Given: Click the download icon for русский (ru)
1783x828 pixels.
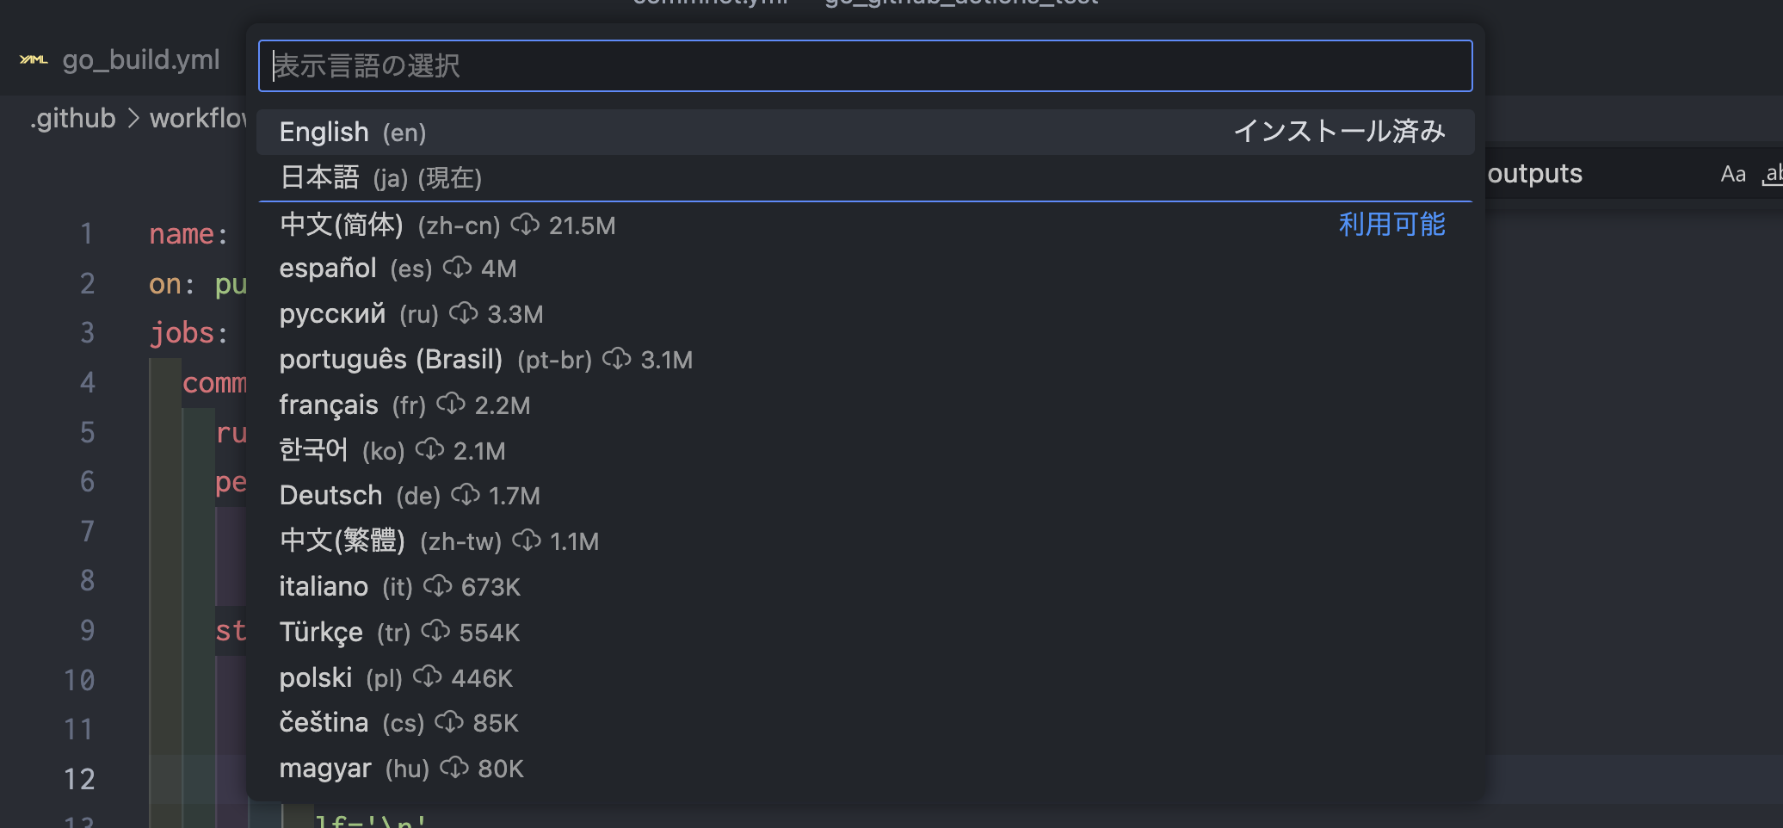Looking at the screenshot, I should pyautogui.click(x=466, y=313).
